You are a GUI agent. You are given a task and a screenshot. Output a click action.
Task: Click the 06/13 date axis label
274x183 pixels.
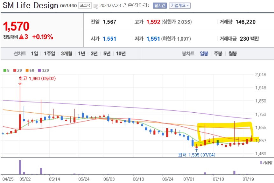tap(138, 179)
